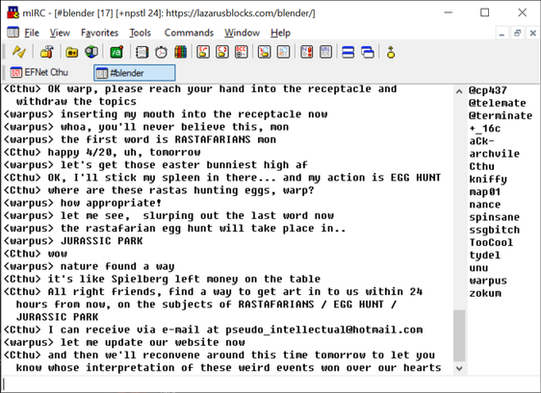This screenshot has width=541, height=393.
Task: Click the message input box at bottom
Action: 270,384
